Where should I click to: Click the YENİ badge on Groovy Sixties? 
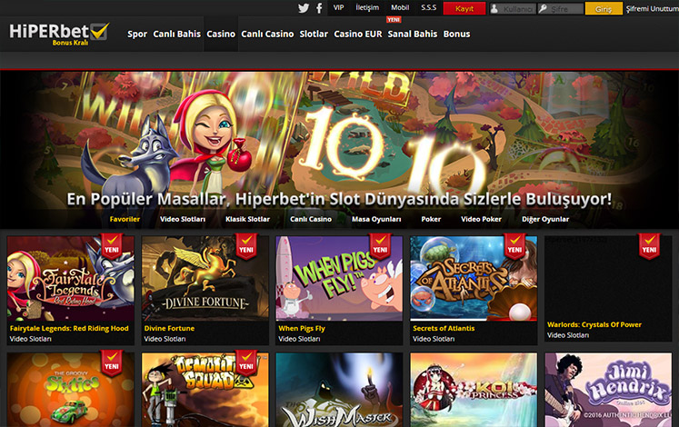coord(112,363)
